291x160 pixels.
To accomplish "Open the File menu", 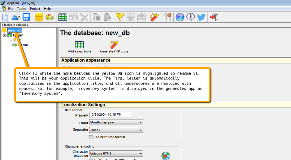I will (10, 9).
